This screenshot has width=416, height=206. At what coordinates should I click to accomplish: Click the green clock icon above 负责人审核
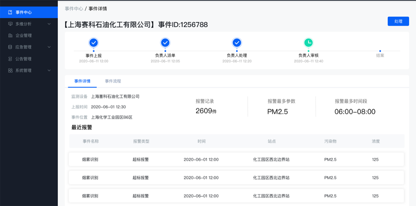tap(308, 43)
